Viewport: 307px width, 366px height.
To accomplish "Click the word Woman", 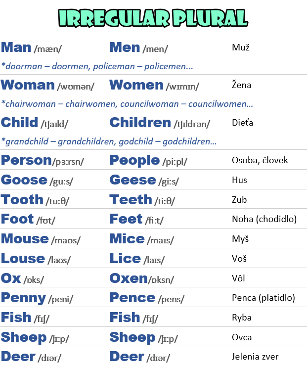I will click(28, 85).
